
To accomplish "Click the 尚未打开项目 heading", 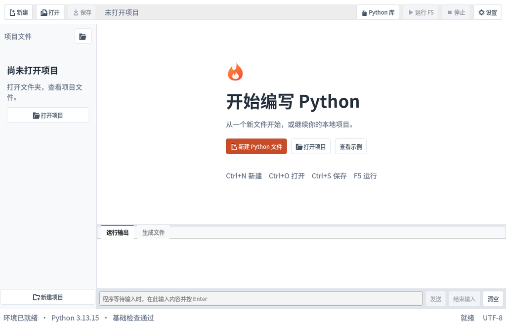I will point(33,71).
